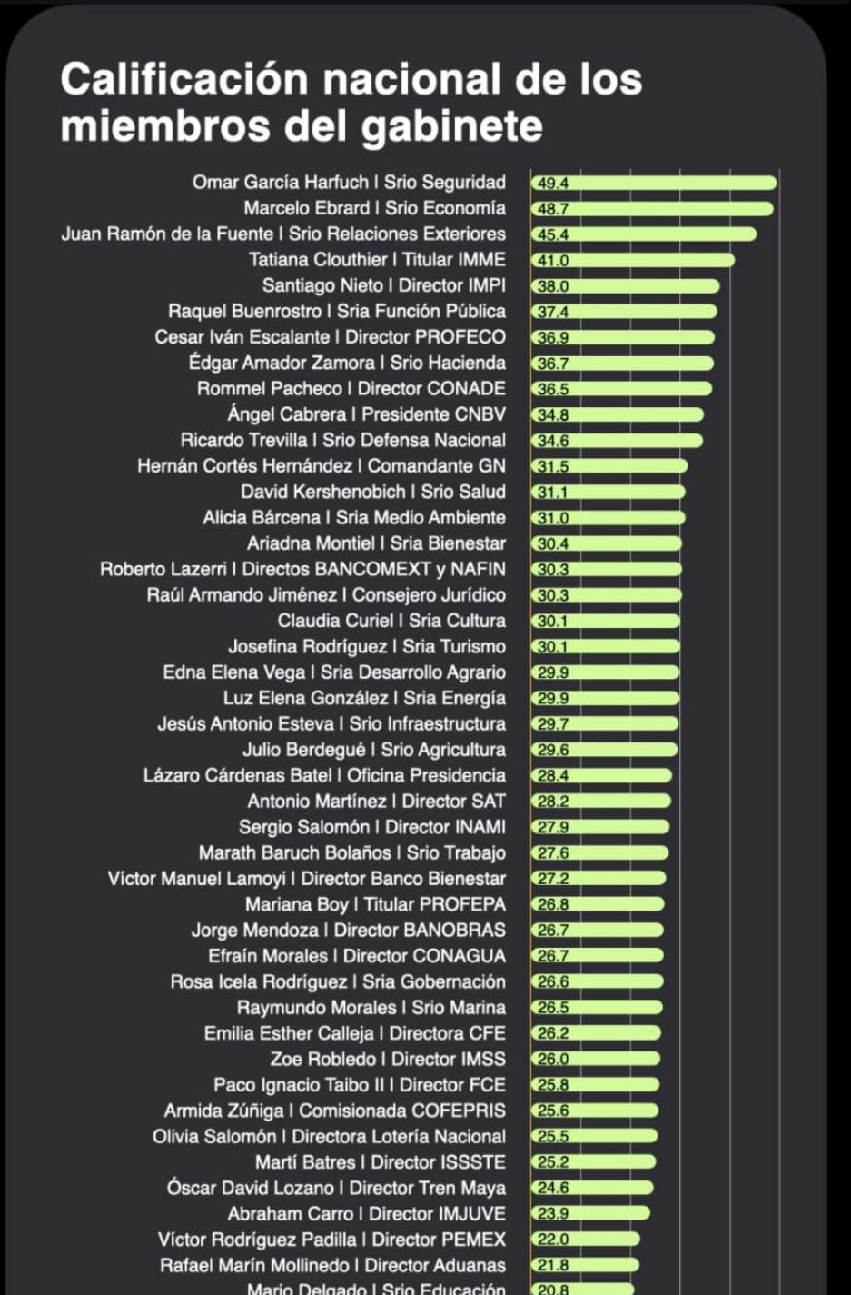Select Ariadna Montiel's 30.4 bar
The image size is (851, 1295).
click(606, 543)
